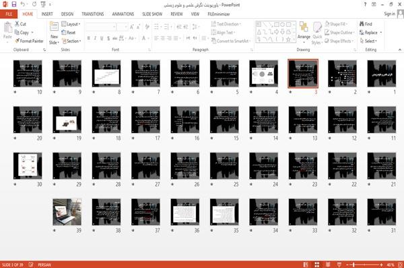The height and width of the screenshot is (268, 404).
Task: Click the zoom slider in status bar
Action: pyautogui.click(x=364, y=265)
